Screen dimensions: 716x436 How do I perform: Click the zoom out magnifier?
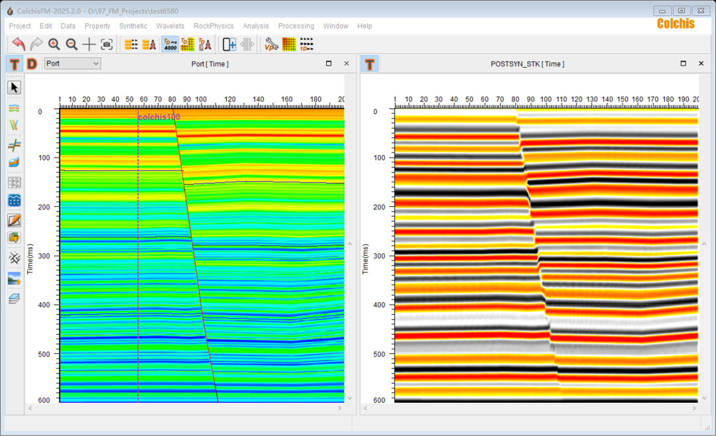(x=71, y=44)
